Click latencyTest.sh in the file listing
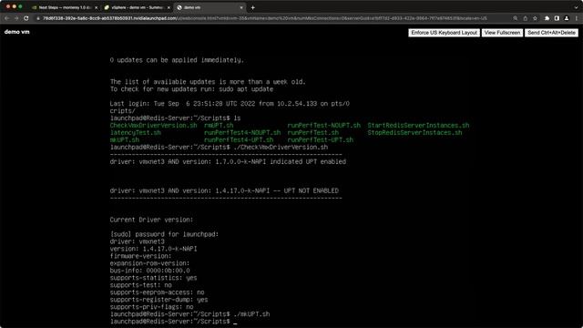583x328 pixels. pyautogui.click(x=136, y=132)
